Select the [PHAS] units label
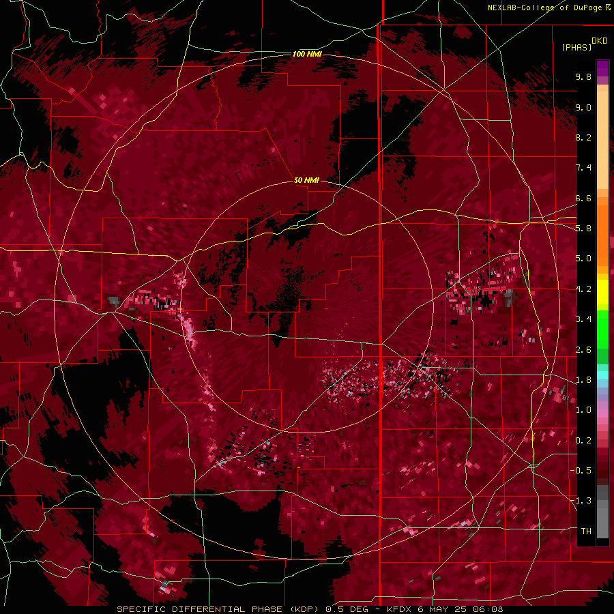This screenshot has width=614, height=614. tap(576, 48)
